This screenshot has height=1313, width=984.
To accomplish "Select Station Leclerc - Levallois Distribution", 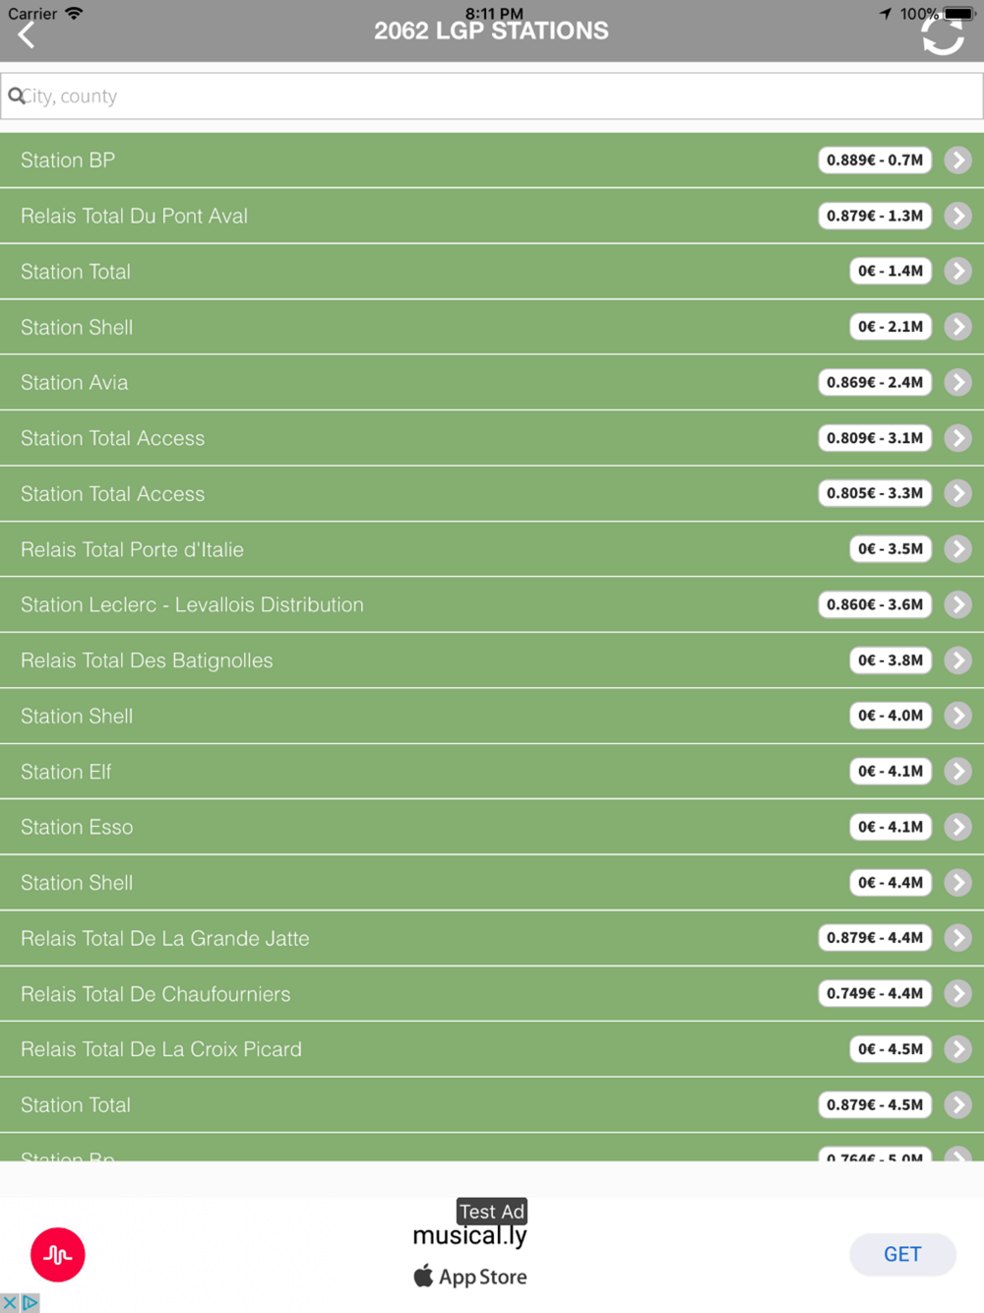I will click(x=492, y=604).
